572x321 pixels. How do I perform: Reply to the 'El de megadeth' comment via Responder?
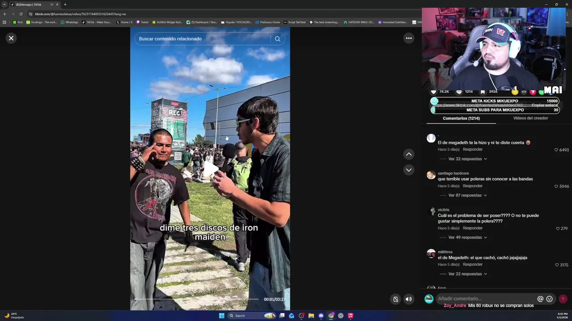[472, 149]
